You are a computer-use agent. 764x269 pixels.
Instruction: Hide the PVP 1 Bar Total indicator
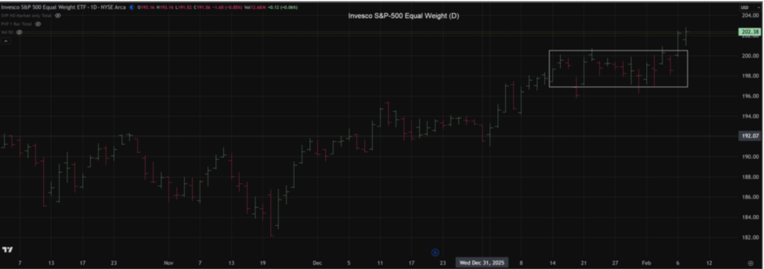[38, 24]
